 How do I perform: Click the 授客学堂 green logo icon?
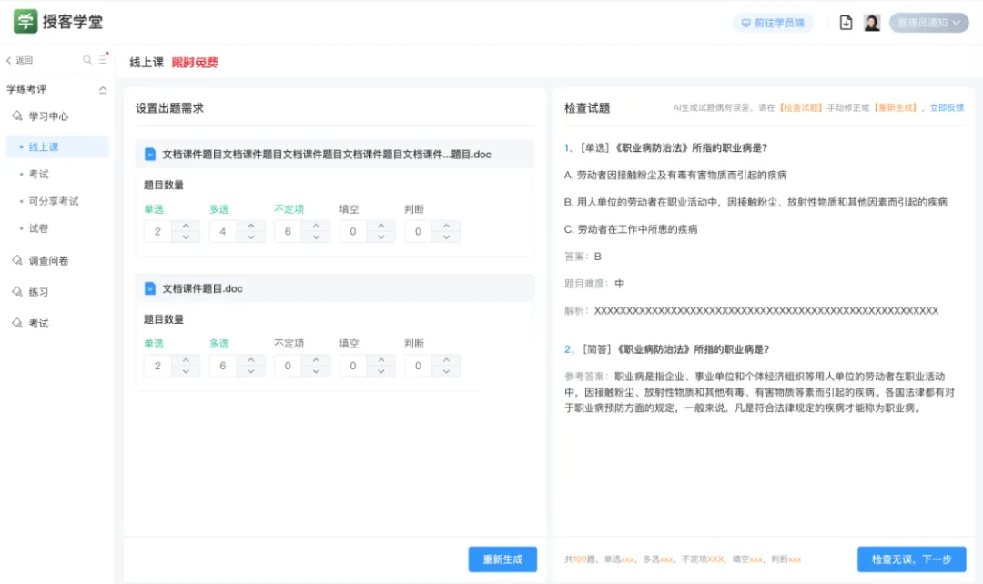[25, 22]
